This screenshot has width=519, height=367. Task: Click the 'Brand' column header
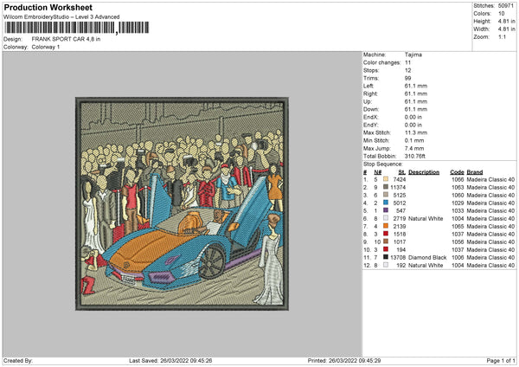tap(475, 172)
